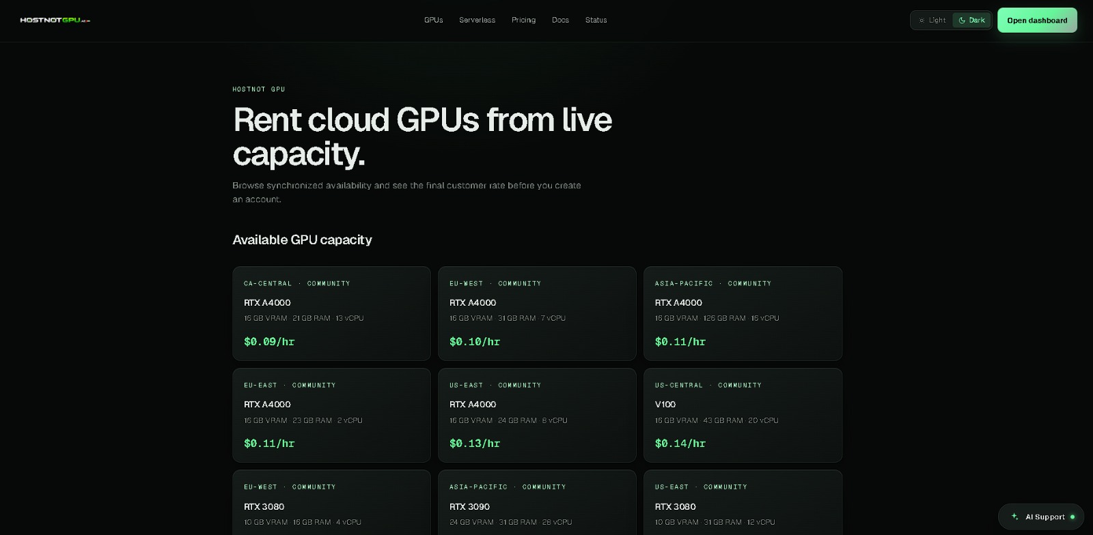Select the Asia-Pacific RTX A4000 card
The image size is (1093, 535).
[743, 313]
